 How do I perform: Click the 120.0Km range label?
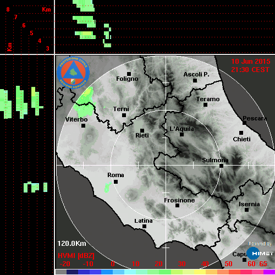(x=71, y=244)
